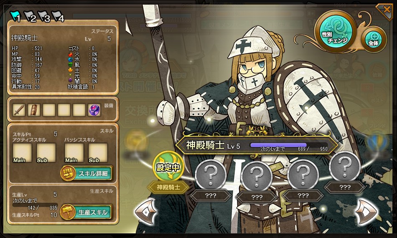The image size is (397, 238).
Task: Select party flag tab 1
Action: [15, 16]
